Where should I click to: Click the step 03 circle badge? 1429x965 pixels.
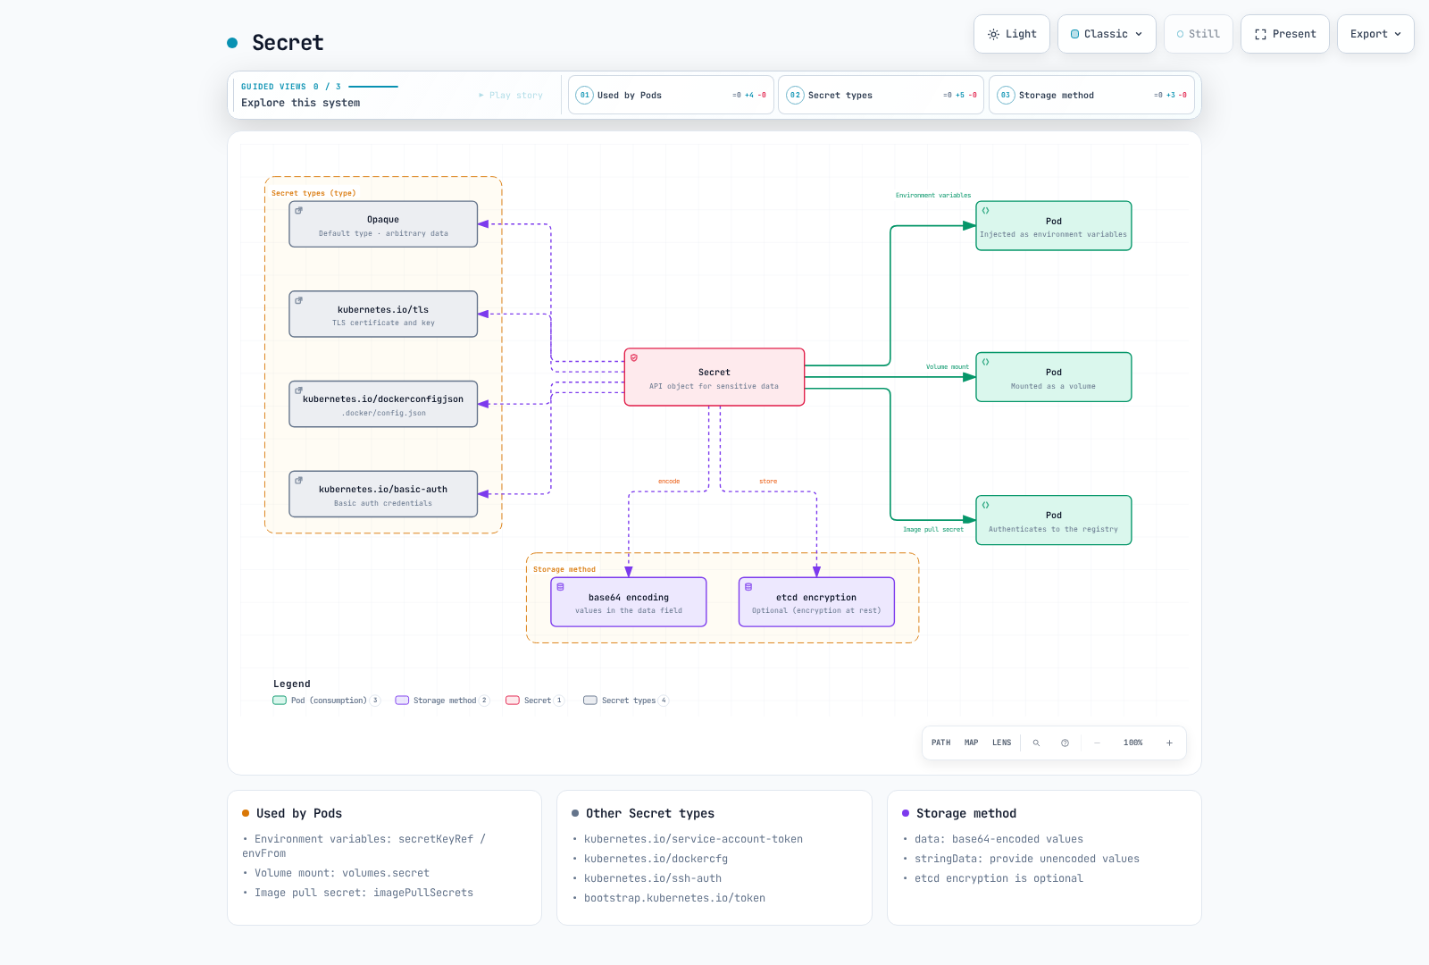tap(1006, 95)
